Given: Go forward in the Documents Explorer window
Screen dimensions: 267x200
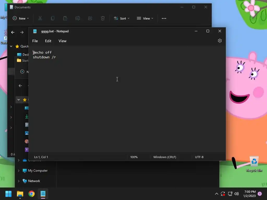Looking at the screenshot, I should [22, 32].
